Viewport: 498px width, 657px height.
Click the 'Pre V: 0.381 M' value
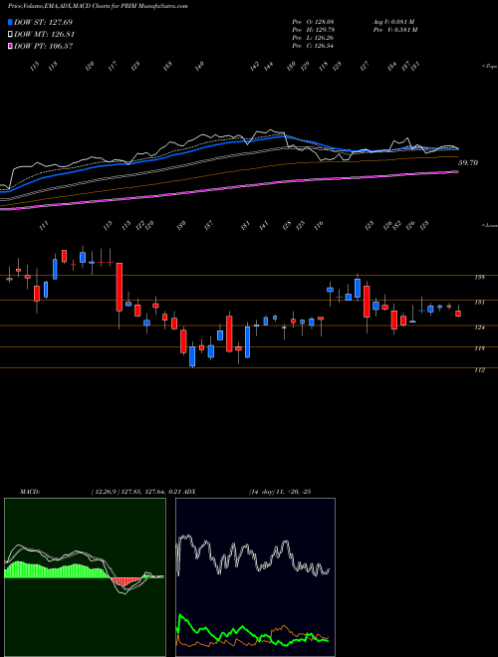pyautogui.click(x=394, y=30)
